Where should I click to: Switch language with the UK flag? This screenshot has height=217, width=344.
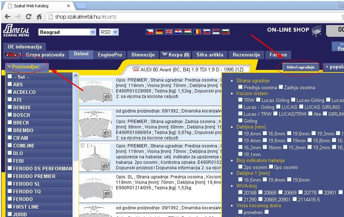[x=168, y=32]
